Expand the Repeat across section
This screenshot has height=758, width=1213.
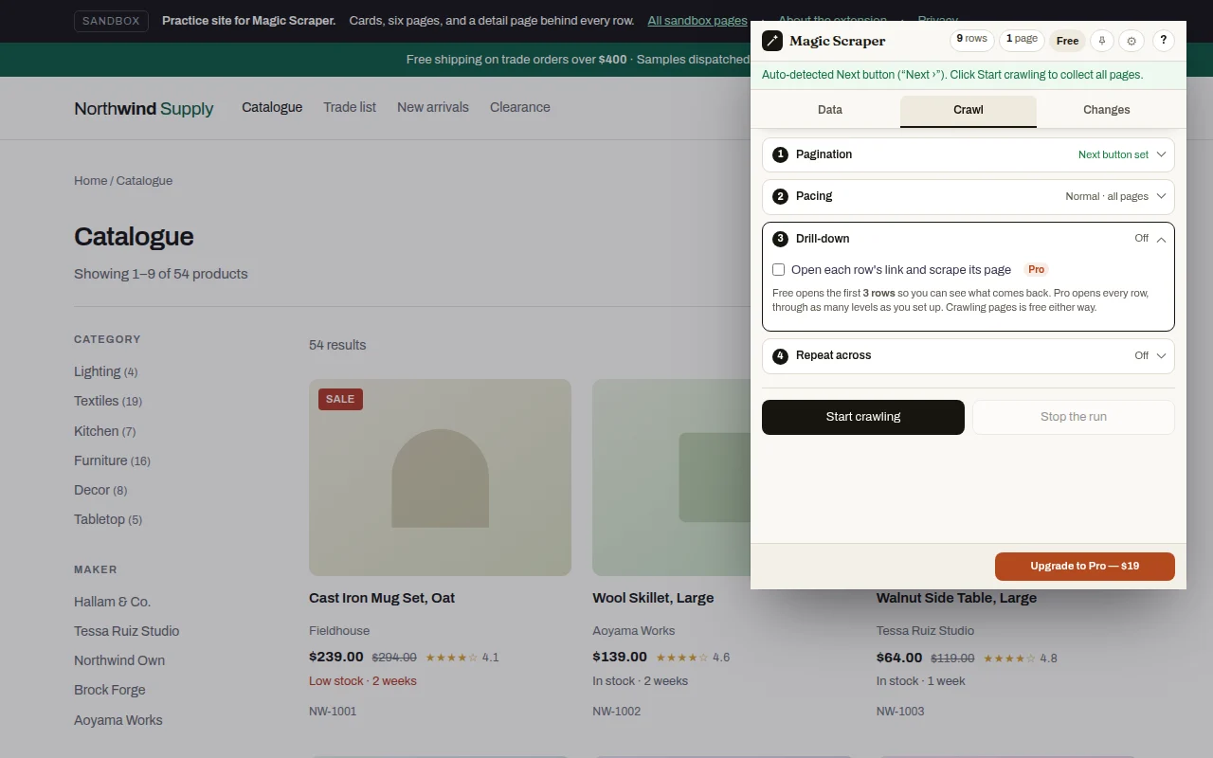click(x=969, y=356)
